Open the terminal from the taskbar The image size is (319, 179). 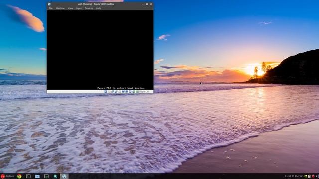pos(28,176)
